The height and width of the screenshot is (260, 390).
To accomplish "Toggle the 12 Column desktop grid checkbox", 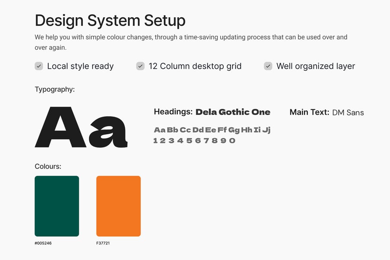I will 140,66.
